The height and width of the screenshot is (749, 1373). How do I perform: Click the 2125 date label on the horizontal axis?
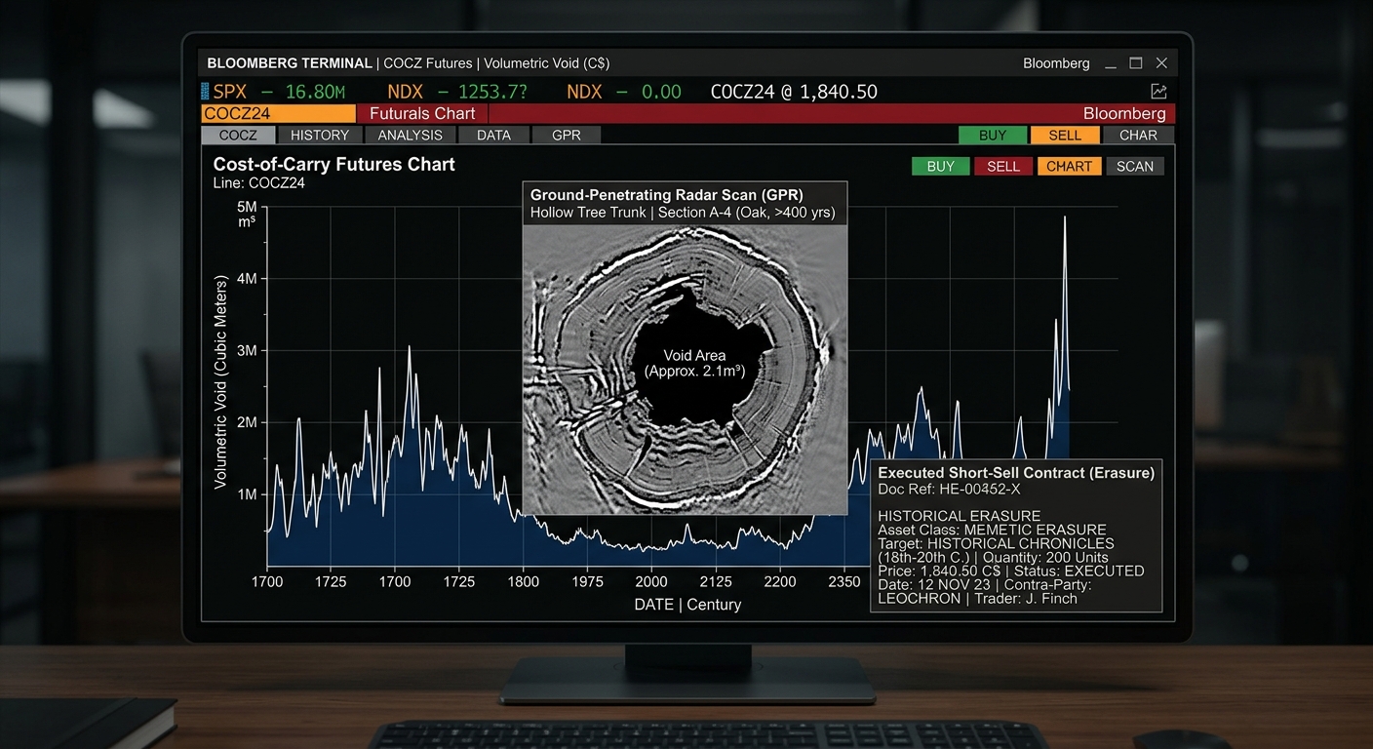tap(716, 581)
